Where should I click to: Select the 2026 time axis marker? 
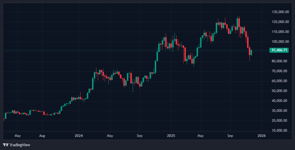point(262,136)
